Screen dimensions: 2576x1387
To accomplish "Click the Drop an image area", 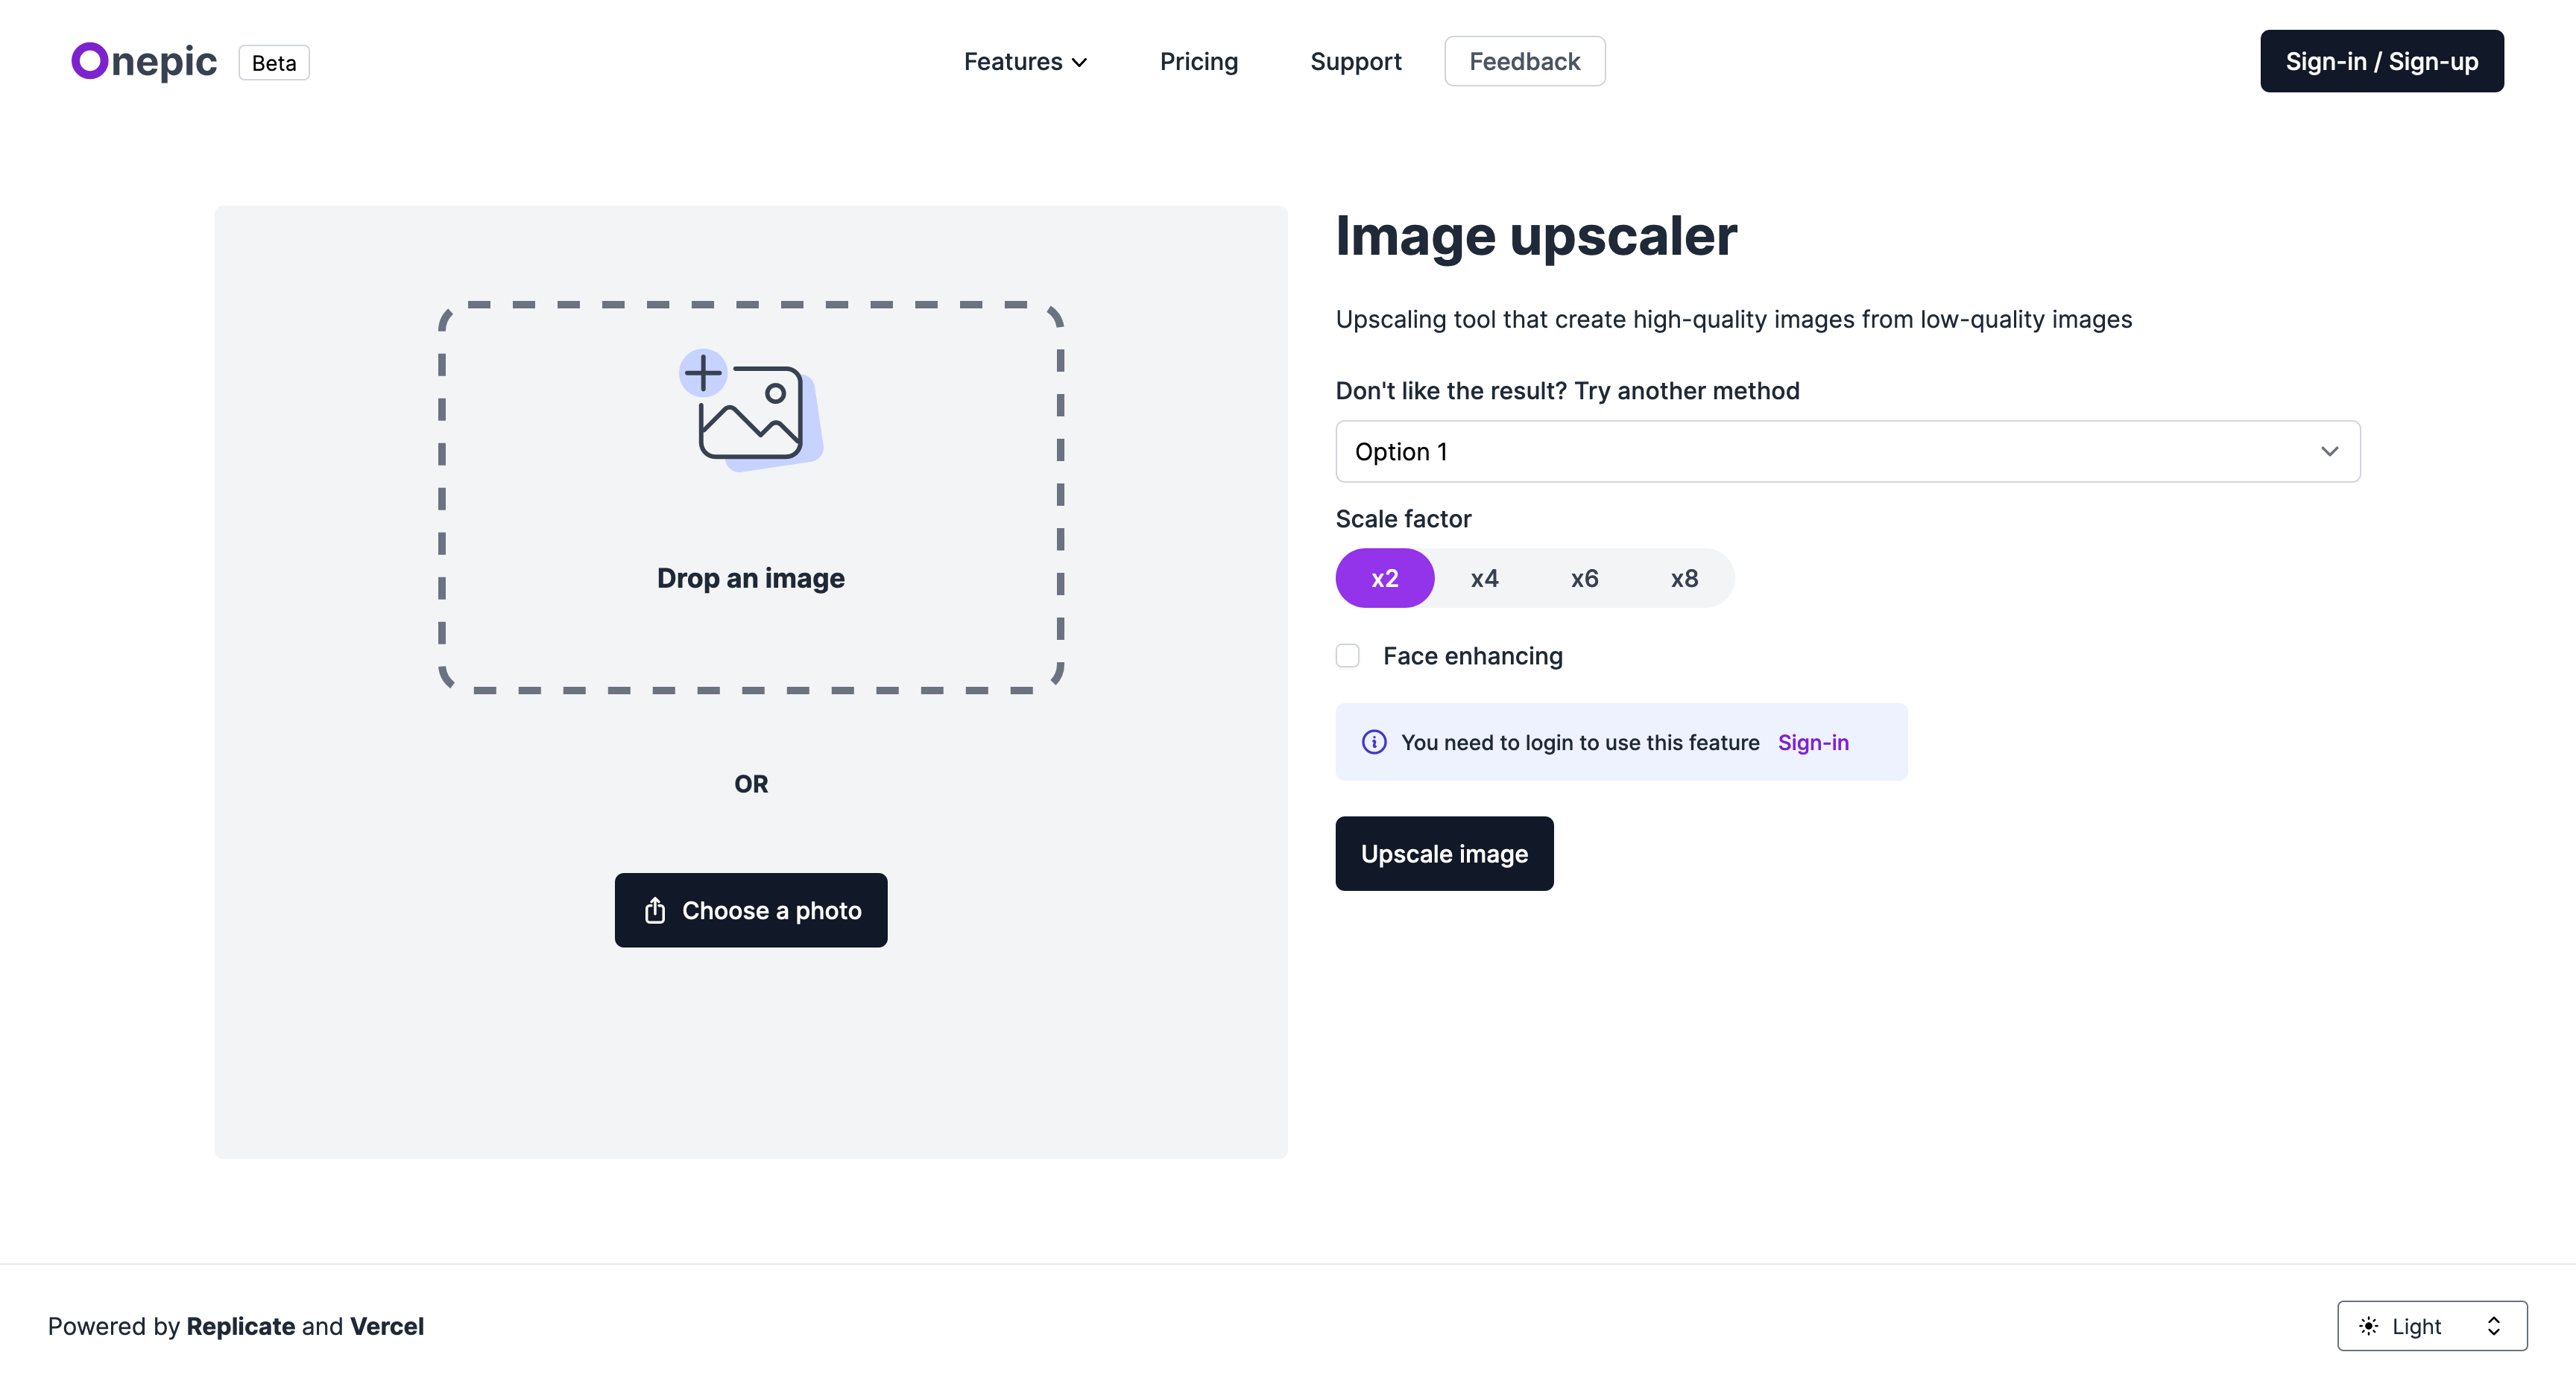I will tap(750, 577).
